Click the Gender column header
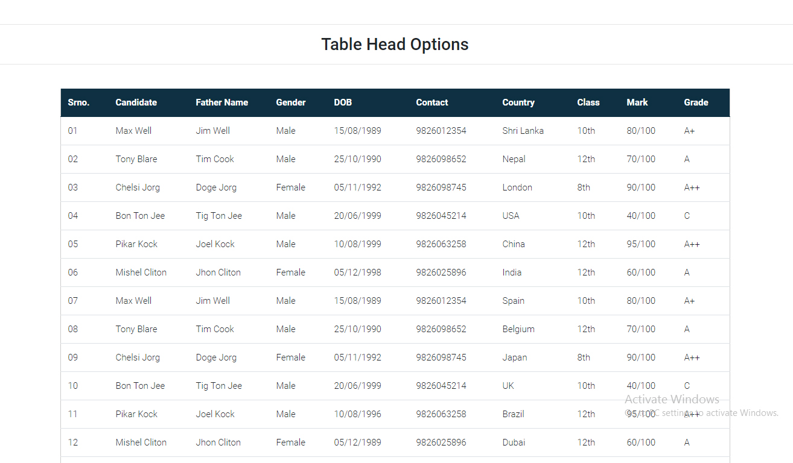The image size is (793, 463). (x=291, y=102)
